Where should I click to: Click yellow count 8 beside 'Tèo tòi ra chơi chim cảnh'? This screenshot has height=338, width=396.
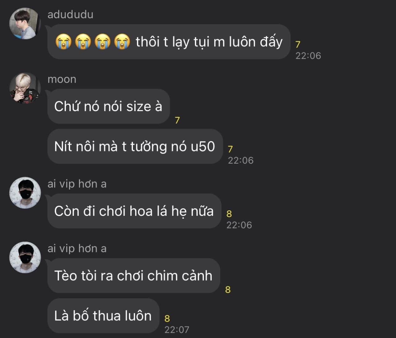228,290
